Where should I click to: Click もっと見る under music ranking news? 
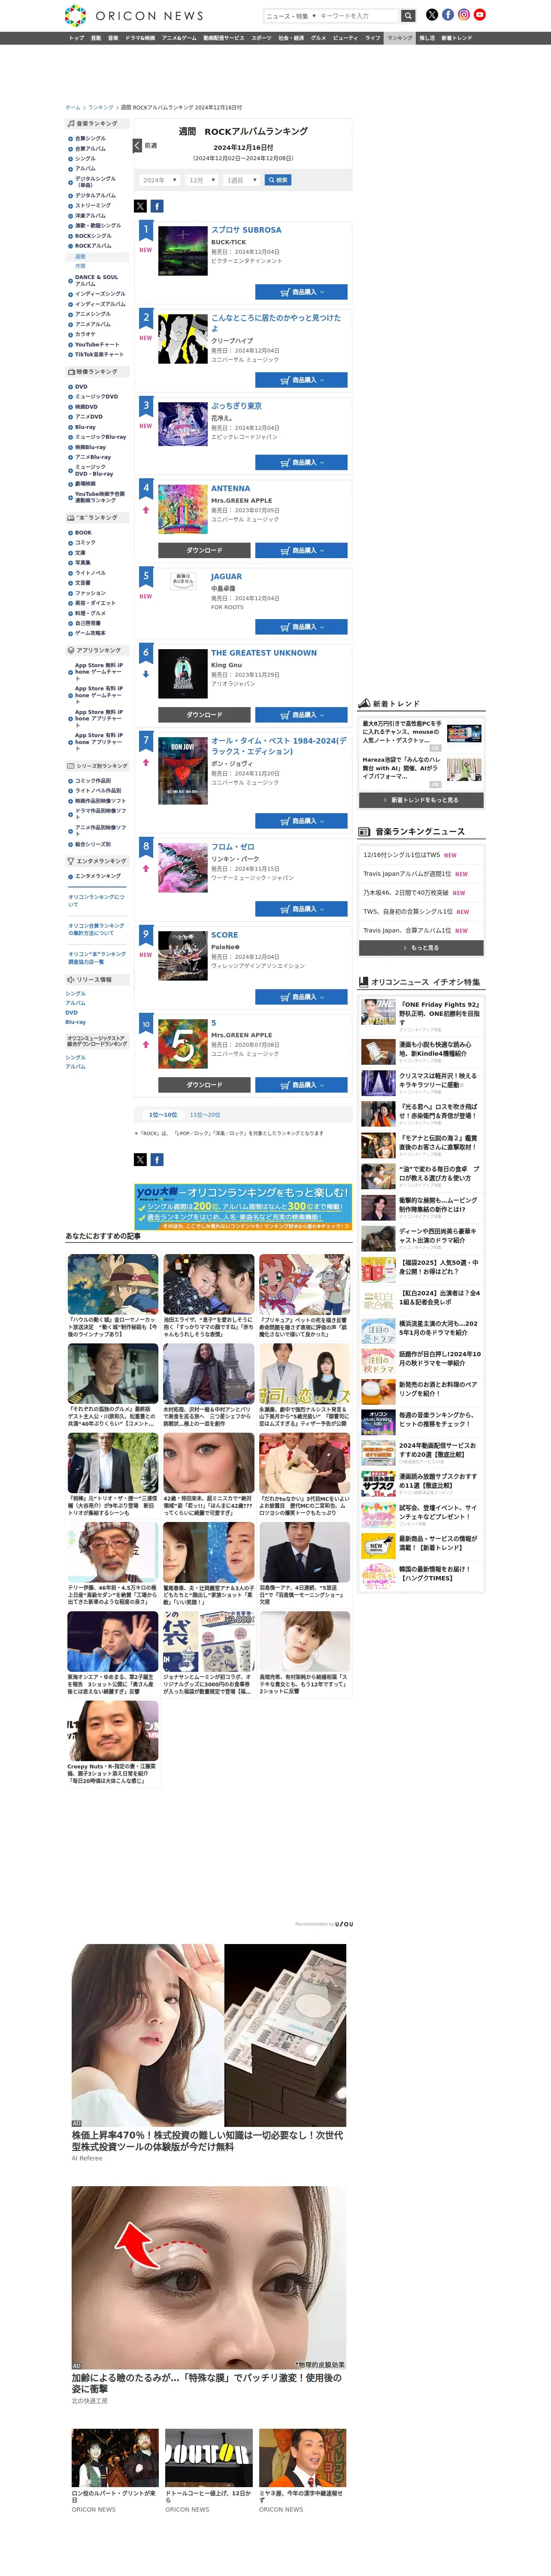(421, 948)
